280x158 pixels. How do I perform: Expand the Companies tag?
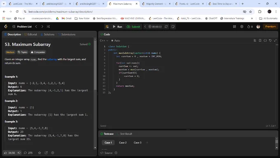pyautogui.click(x=38, y=52)
